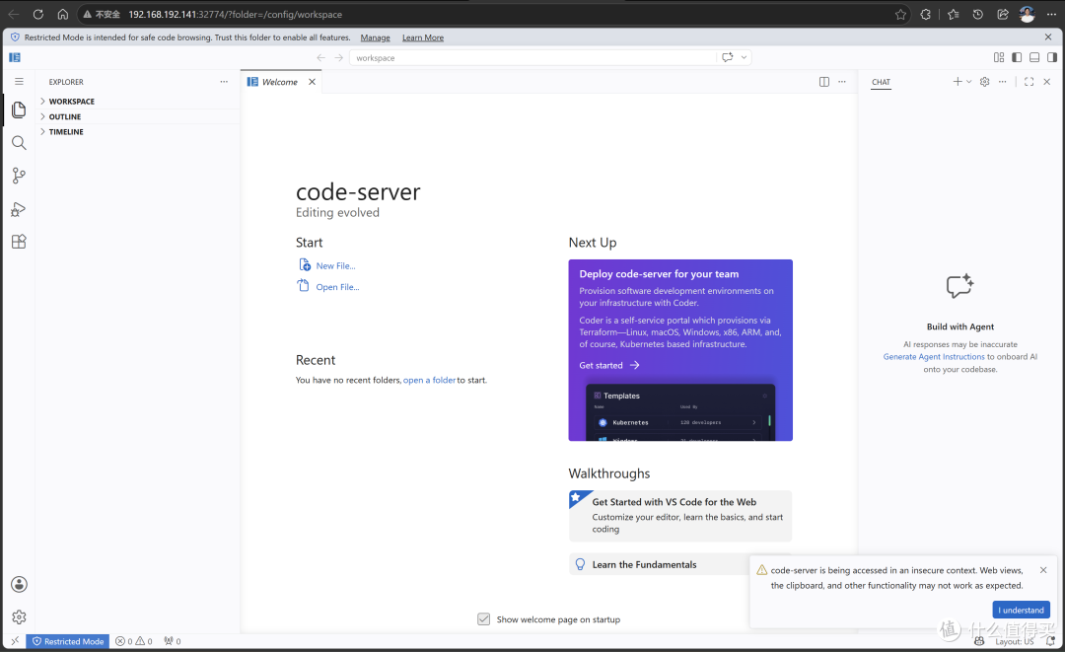
Task: Open chat panel more actions ellipsis
Action: pyautogui.click(x=1003, y=82)
